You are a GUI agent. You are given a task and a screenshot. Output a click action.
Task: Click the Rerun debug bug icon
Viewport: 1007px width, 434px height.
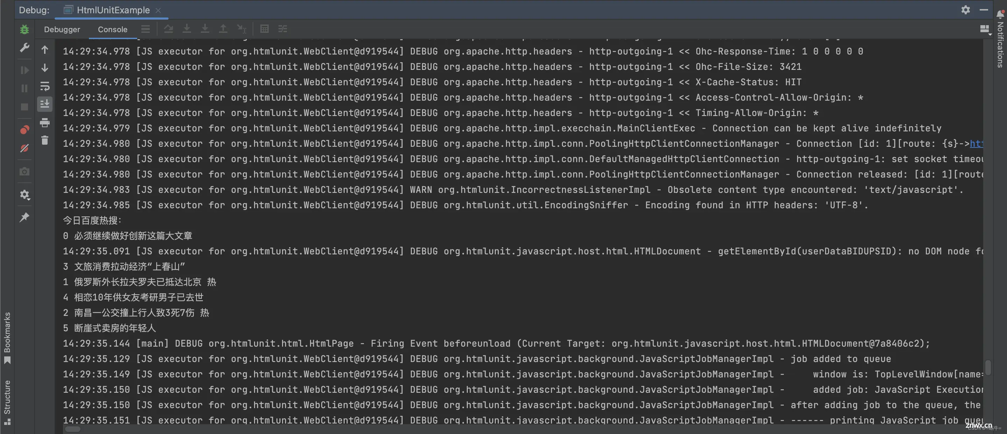point(24,29)
